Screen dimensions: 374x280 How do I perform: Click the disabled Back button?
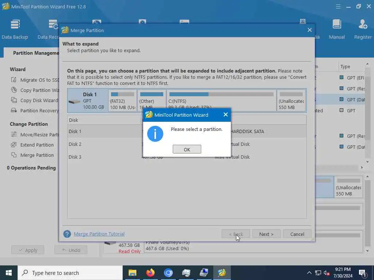[236, 234]
